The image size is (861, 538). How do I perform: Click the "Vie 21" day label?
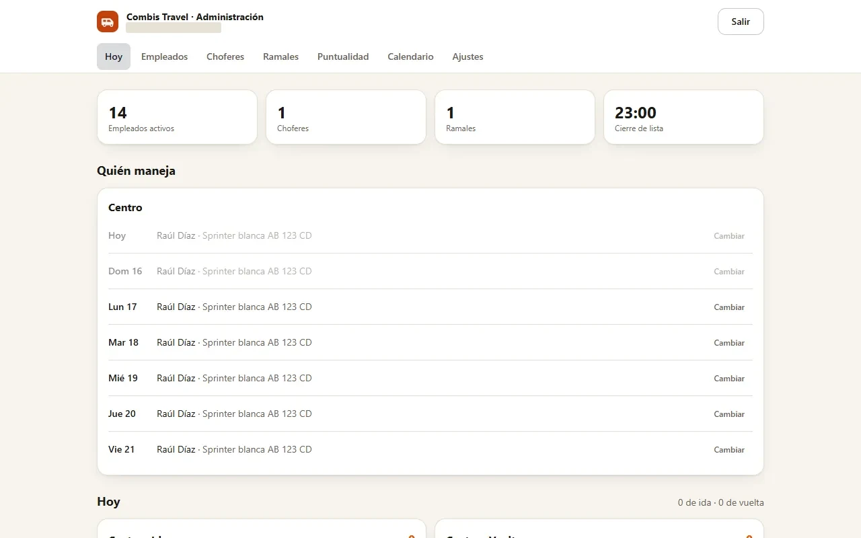(121, 449)
